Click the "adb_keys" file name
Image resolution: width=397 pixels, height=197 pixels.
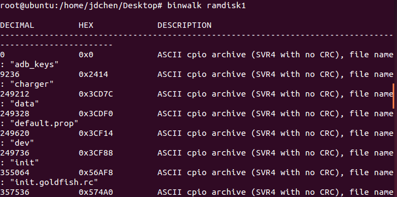click(x=34, y=64)
